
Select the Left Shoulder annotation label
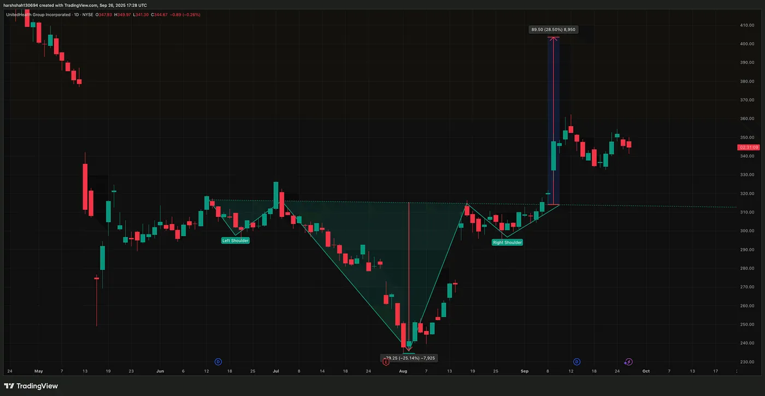236,240
